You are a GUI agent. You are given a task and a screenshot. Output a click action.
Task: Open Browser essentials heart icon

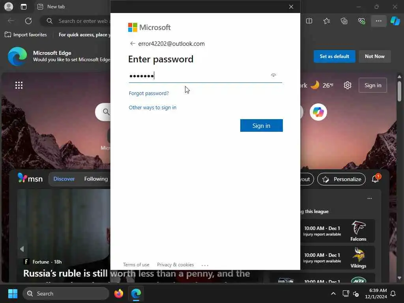[x=361, y=21]
